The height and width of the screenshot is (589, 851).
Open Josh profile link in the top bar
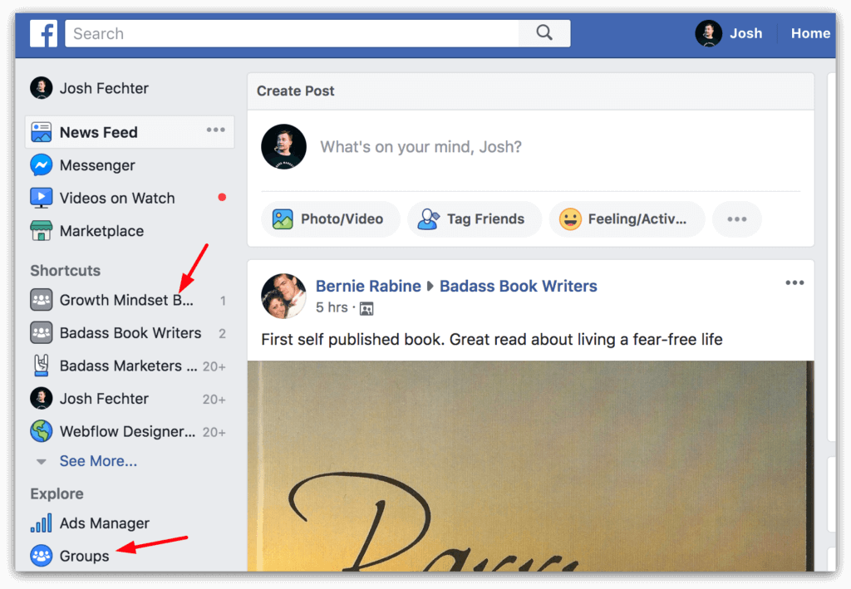tap(745, 33)
